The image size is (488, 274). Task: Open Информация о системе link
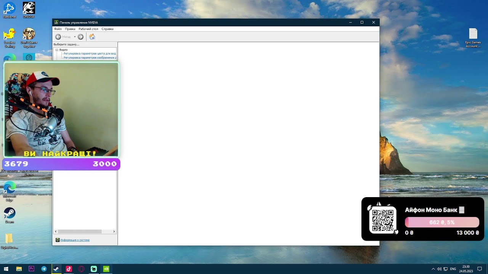(75, 240)
